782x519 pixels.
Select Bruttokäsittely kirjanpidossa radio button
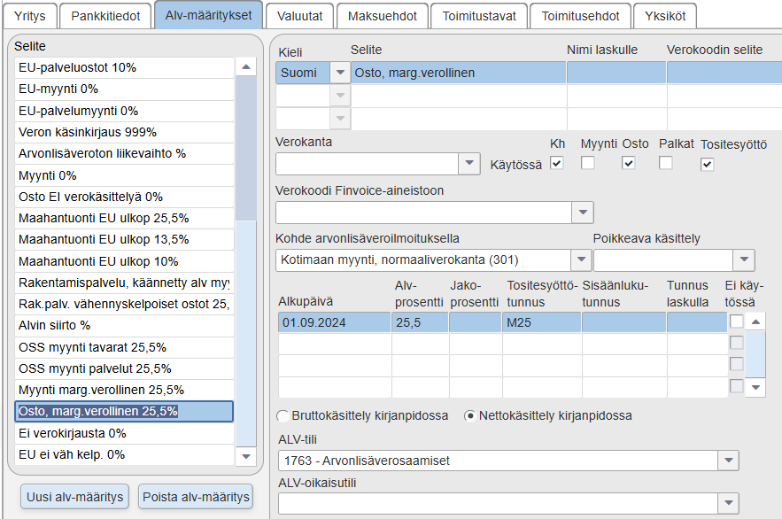[x=283, y=415]
